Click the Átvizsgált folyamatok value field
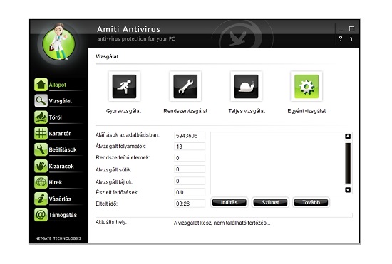 point(190,147)
